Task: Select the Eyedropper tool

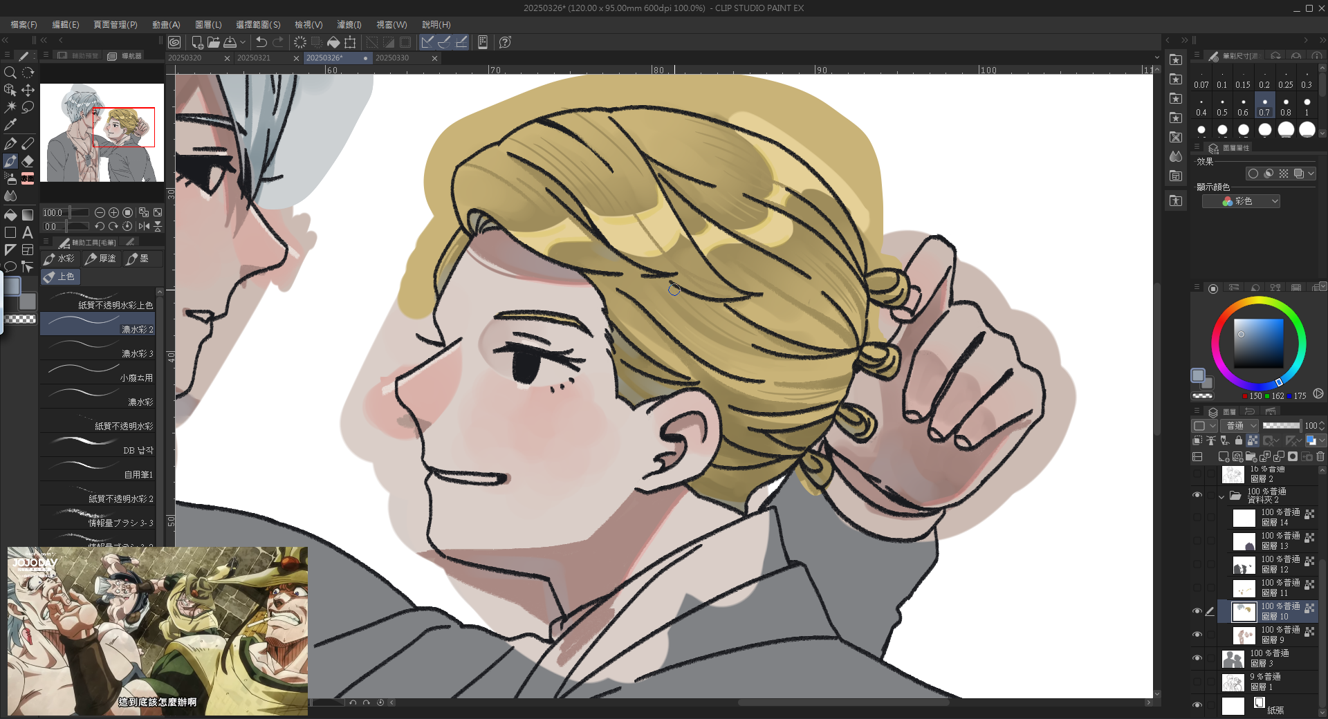Action: [x=10, y=125]
